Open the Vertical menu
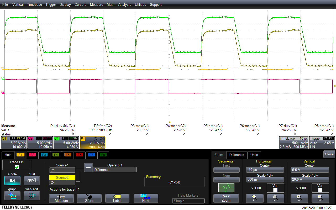 pyautogui.click(x=18, y=4)
